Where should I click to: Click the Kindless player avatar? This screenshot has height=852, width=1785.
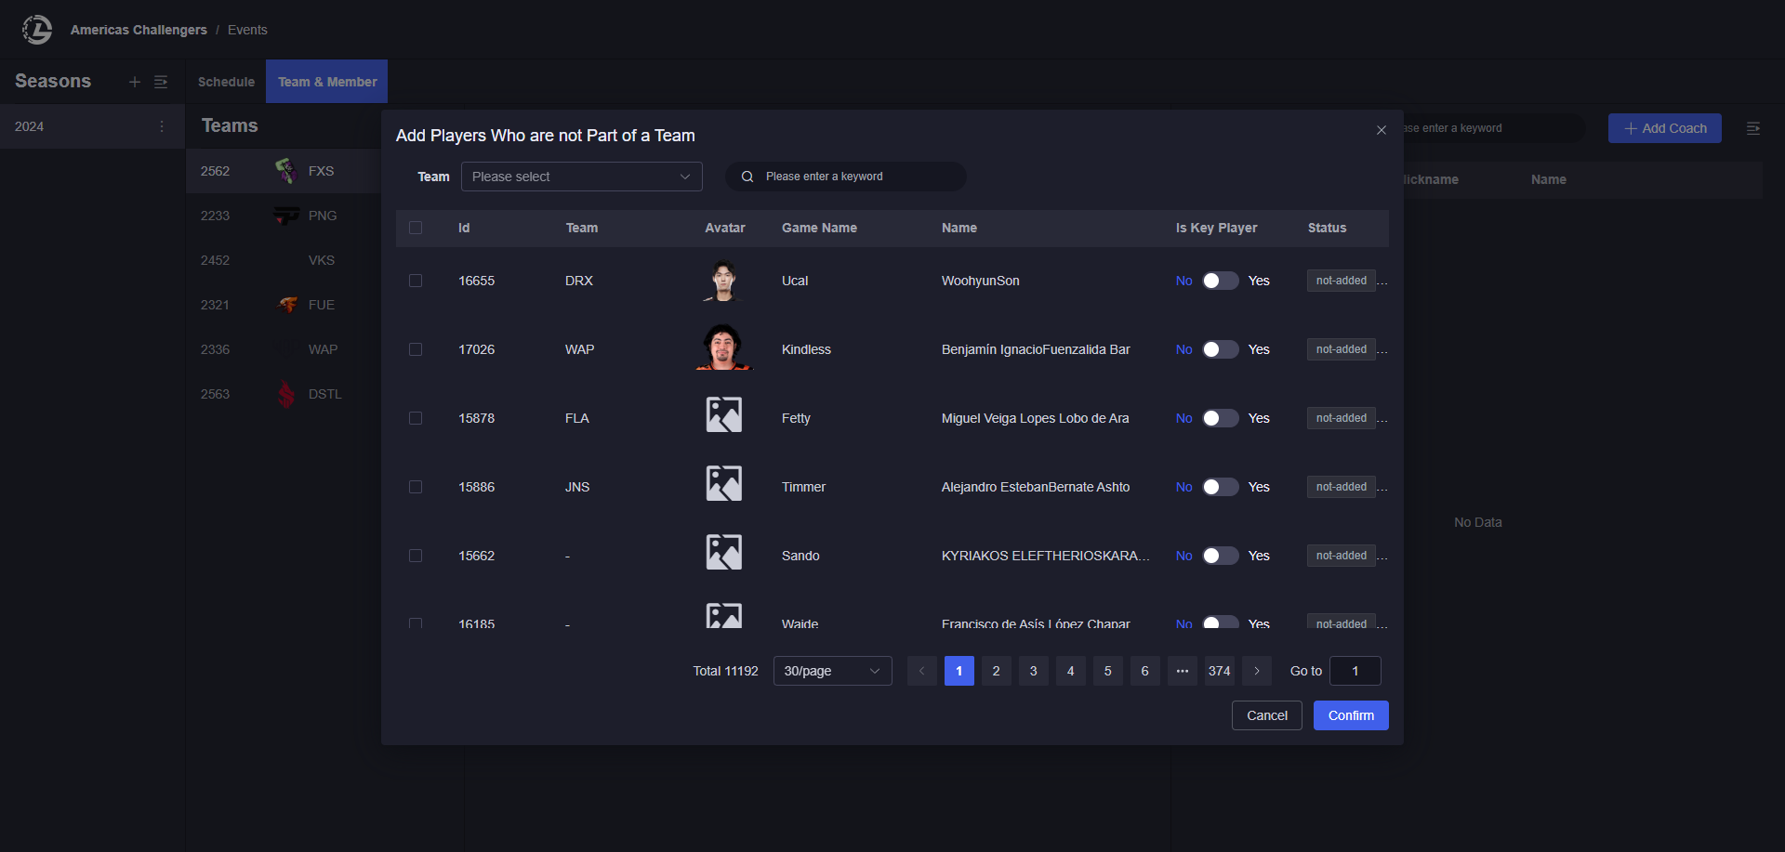click(x=723, y=348)
